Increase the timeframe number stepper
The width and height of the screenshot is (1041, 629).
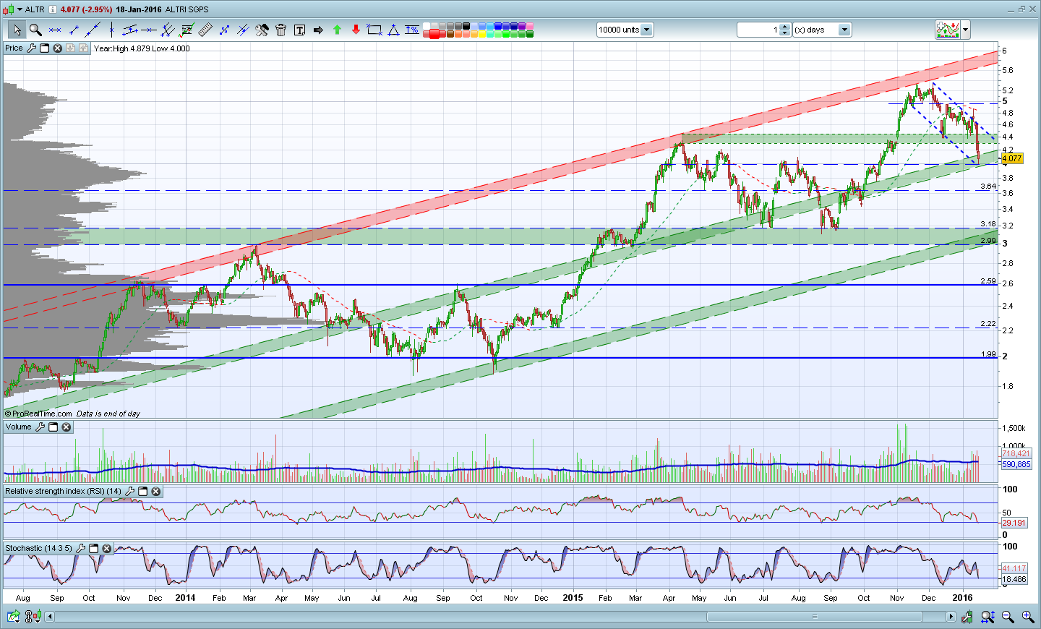[786, 27]
